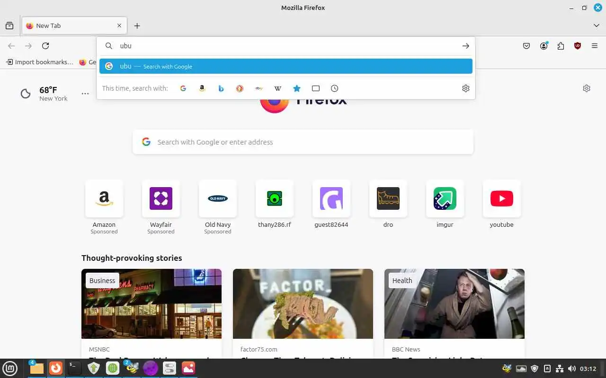Click the 03:12 clock in the panel
The width and height of the screenshot is (606, 378).
click(x=588, y=369)
